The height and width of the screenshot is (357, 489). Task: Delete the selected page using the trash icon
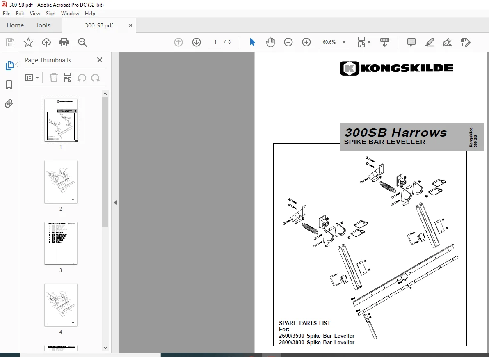[x=54, y=78]
